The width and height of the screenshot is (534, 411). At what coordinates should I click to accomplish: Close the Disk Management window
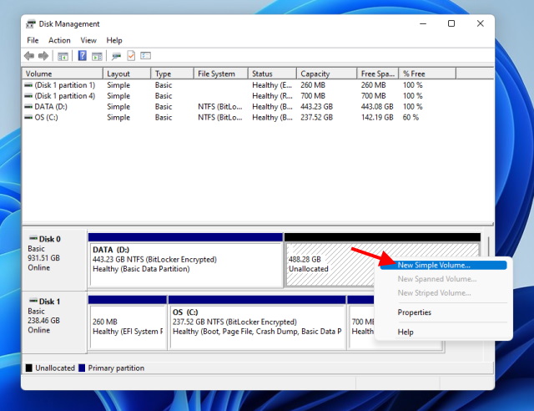(481, 23)
